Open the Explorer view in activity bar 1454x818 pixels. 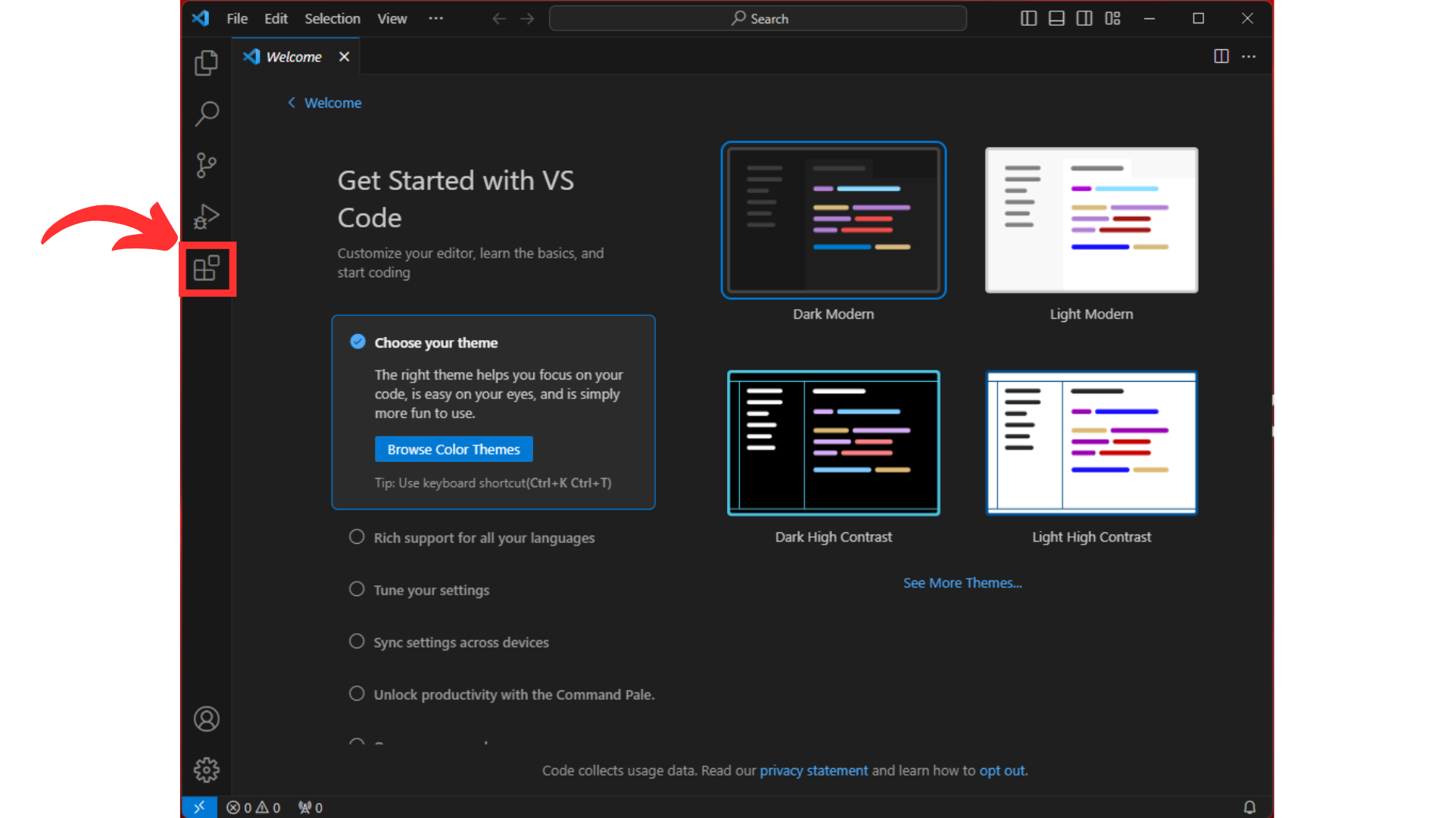(206, 63)
